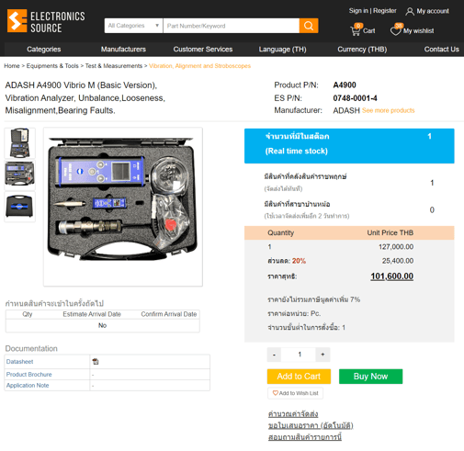464x451 pixels.
Task: Increase quantity with the plus button
Action: [x=323, y=355]
